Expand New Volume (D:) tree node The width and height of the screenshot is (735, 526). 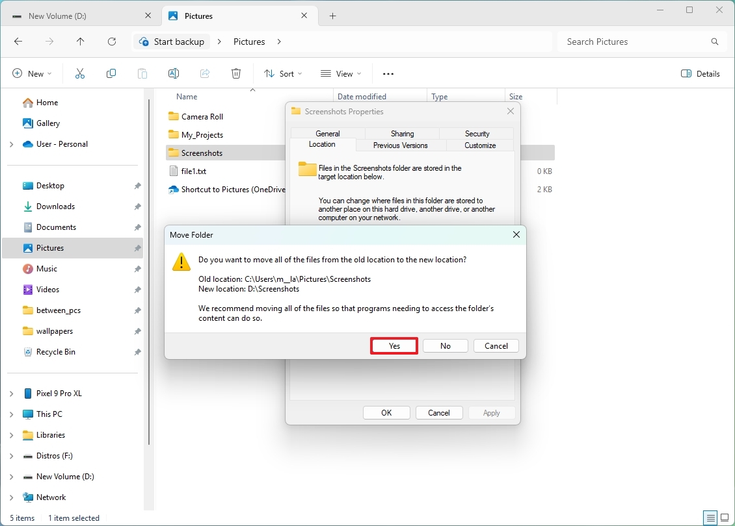coord(11,477)
